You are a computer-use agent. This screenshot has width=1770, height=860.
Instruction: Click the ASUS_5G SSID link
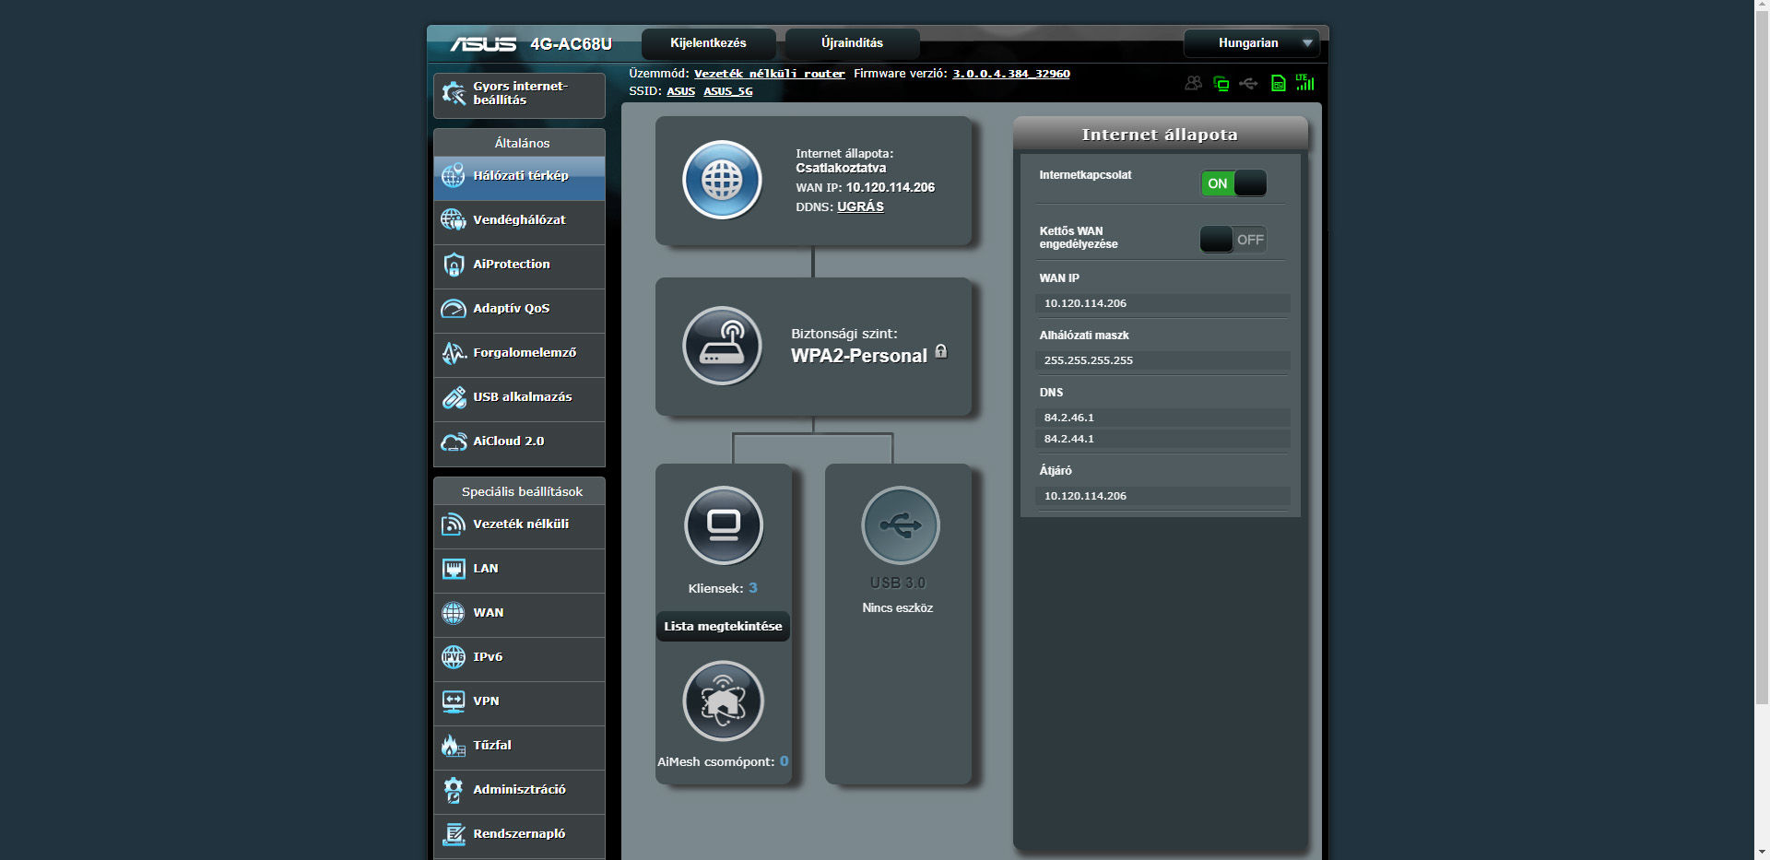[x=728, y=91]
